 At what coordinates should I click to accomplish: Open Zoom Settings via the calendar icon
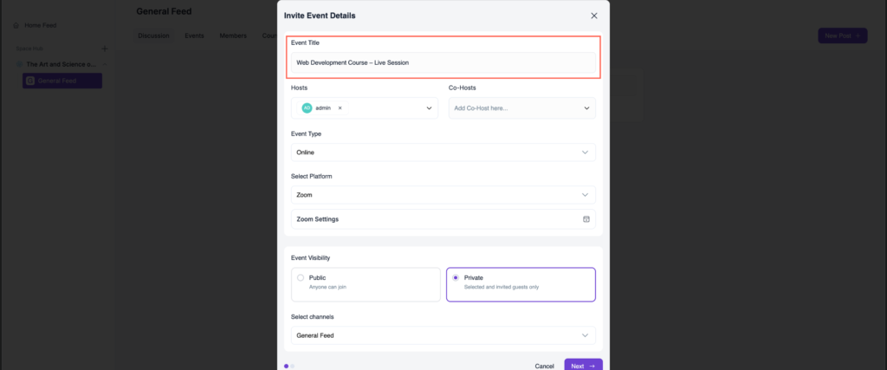click(586, 219)
